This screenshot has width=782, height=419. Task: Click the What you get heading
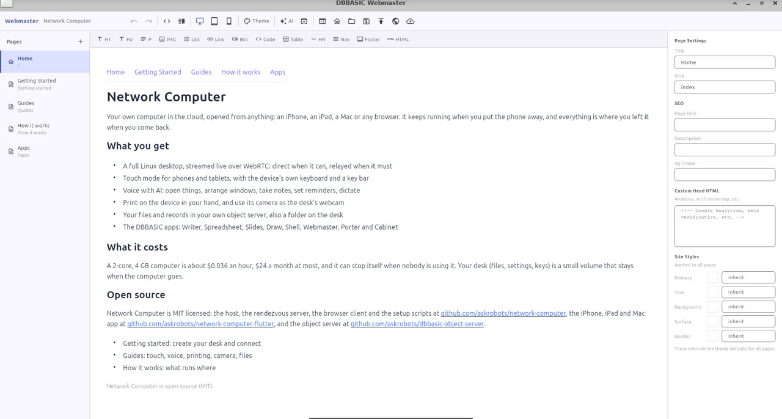pyautogui.click(x=138, y=146)
